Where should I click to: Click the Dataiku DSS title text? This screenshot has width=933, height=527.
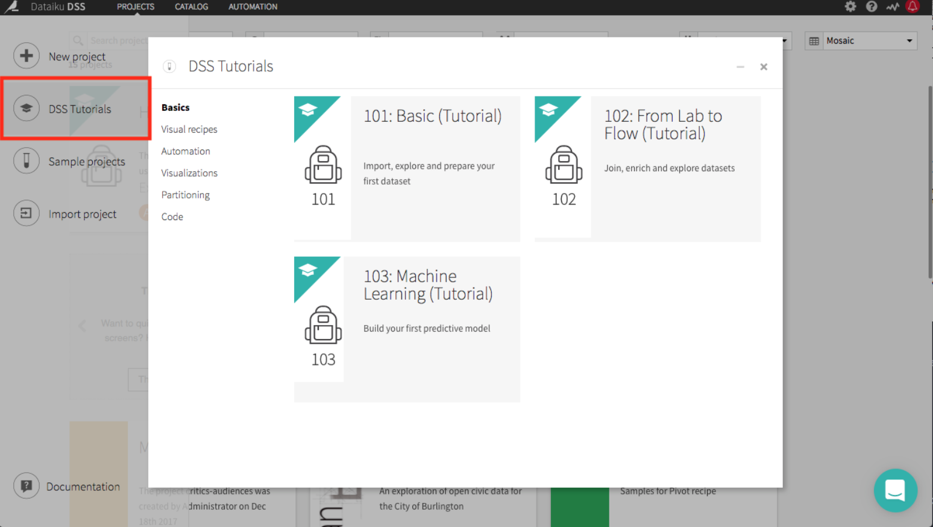pos(58,7)
